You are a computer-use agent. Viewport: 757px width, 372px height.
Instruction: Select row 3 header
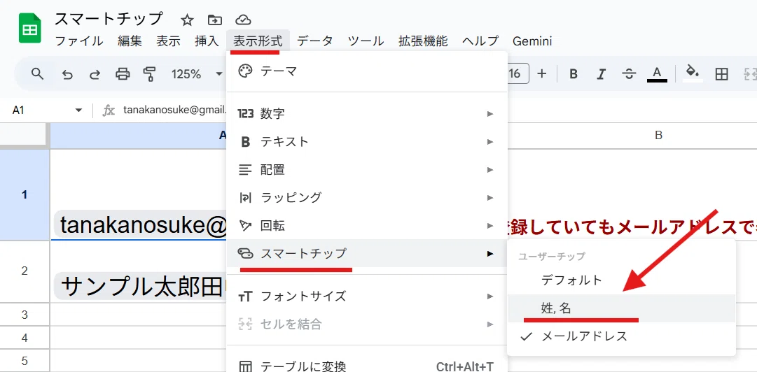tap(25, 315)
